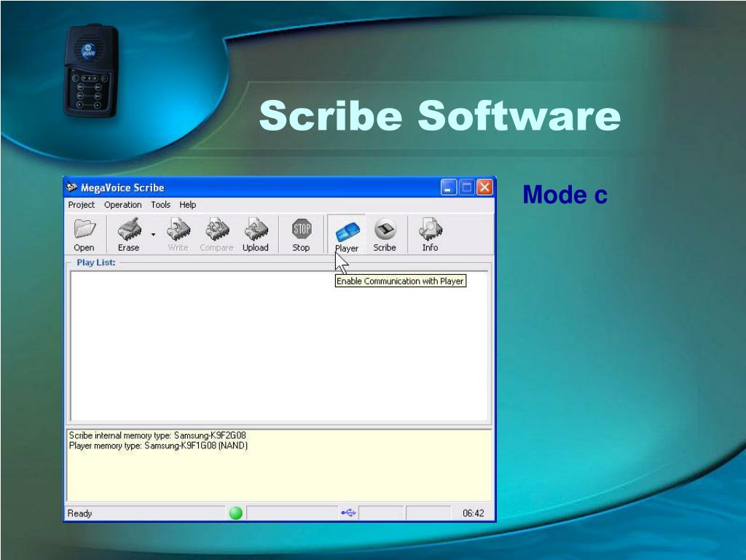This screenshot has width=746, height=560.
Task: Select the Scribe toolbar icon
Action: pyautogui.click(x=385, y=230)
